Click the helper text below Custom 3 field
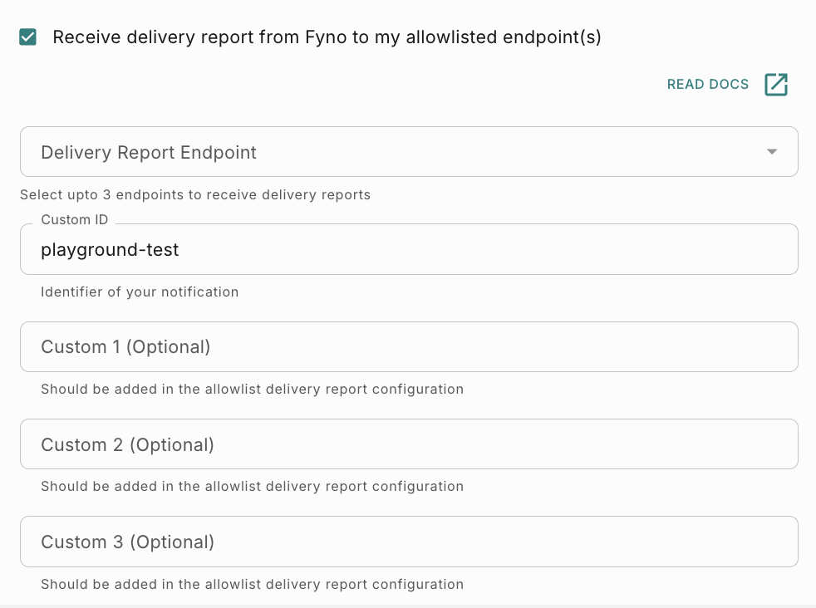 (x=252, y=584)
